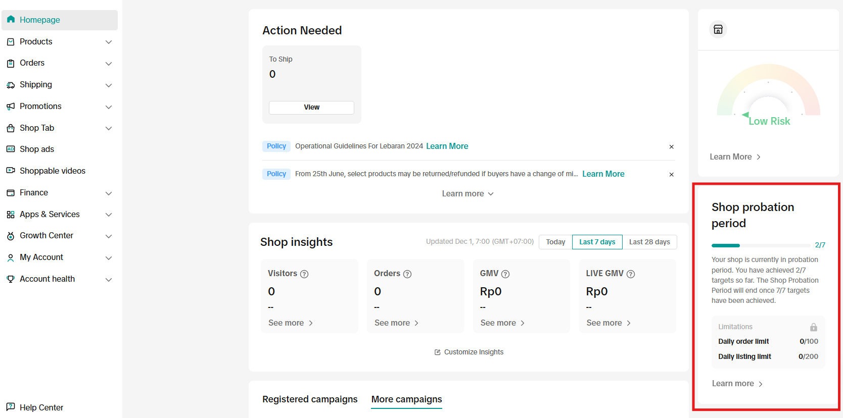The width and height of the screenshot is (843, 418).
Task: Select the Today time range
Action: point(555,242)
